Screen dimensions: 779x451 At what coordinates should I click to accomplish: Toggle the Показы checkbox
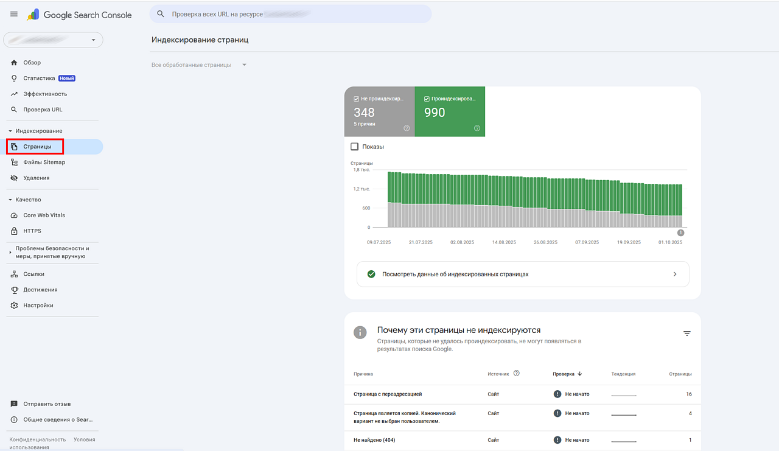tap(355, 147)
